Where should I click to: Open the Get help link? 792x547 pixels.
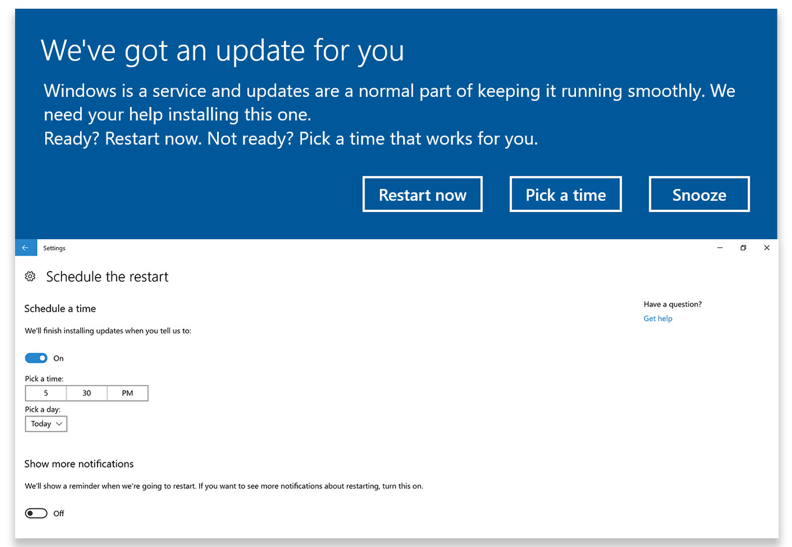[x=658, y=318]
